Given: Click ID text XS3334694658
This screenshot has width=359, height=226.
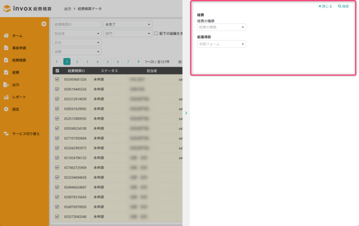Looking at the screenshot, I should click(x=75, y=177).
